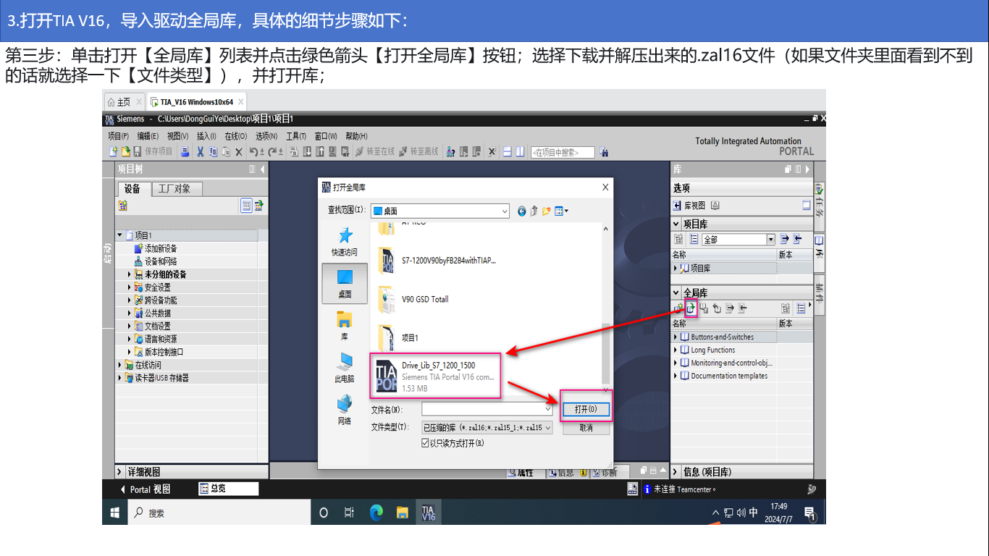Click the Cut scissors icon
989x556 pixels.
click(x=201, y=152)
